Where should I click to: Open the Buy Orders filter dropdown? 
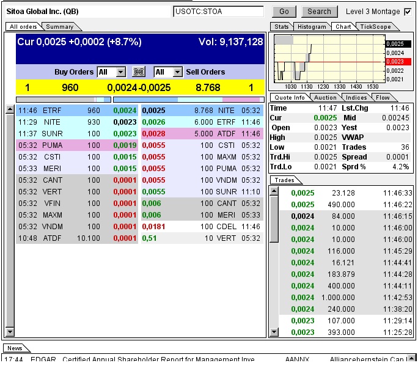(120, 72)
